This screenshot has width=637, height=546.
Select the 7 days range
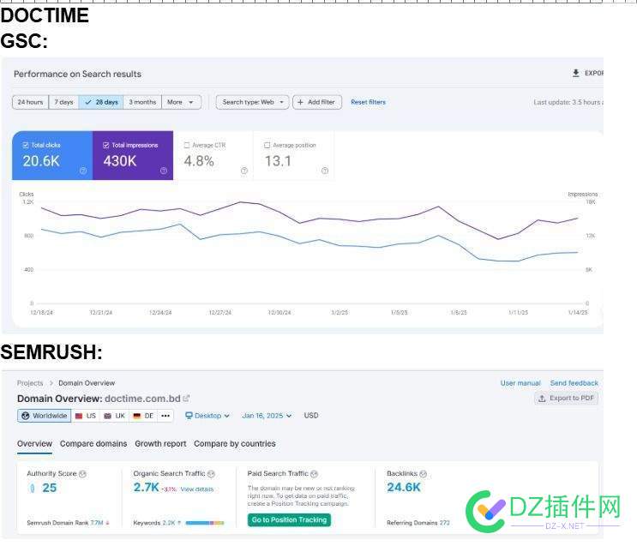click(x=63, y=102)
